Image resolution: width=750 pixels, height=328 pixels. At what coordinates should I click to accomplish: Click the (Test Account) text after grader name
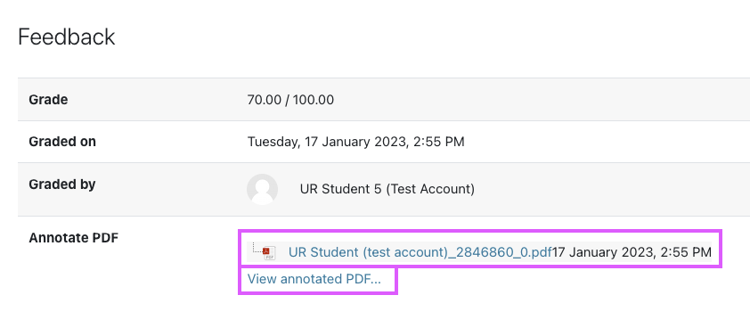click(x=430, y=189)
